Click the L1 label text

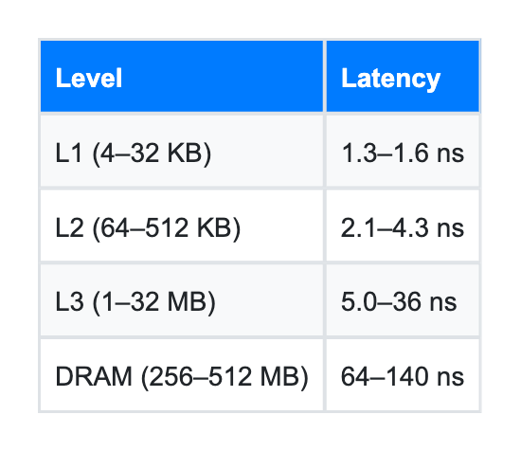tap(69, 153)
